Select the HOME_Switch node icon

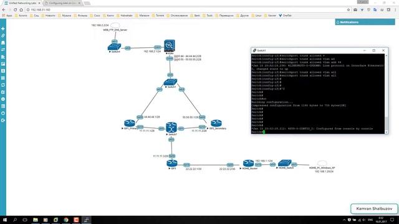click(x=285, y=163)
